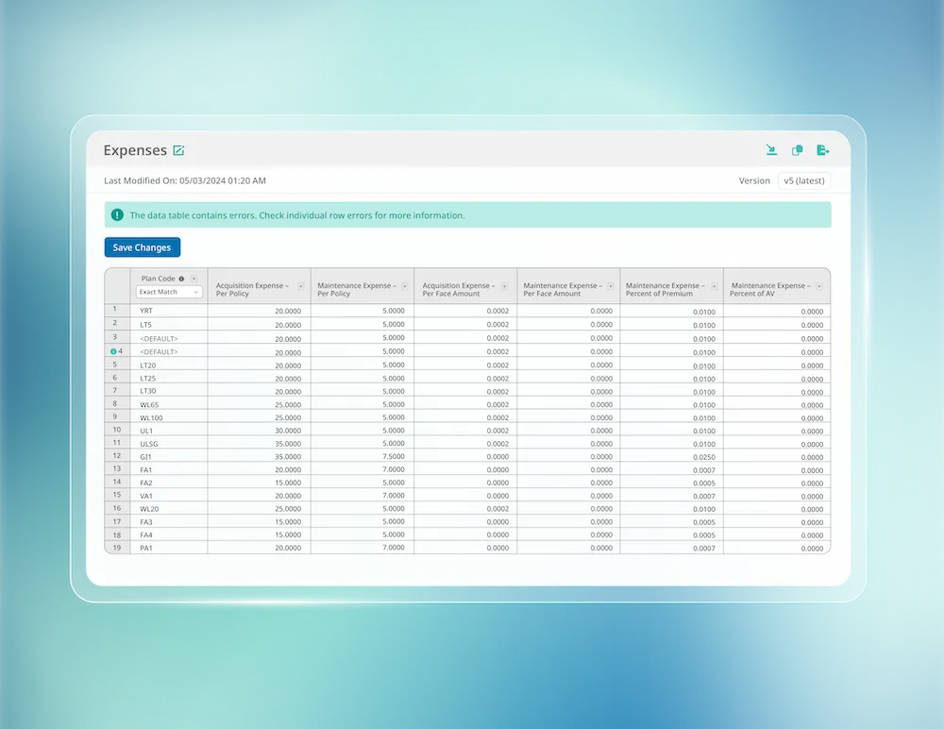Select the <DEFAULT> cell in row 3
The width and height of the screenshot is (944, 729).
coord(169,339)
